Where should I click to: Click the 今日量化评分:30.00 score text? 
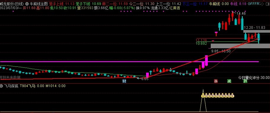click(254, 78)
